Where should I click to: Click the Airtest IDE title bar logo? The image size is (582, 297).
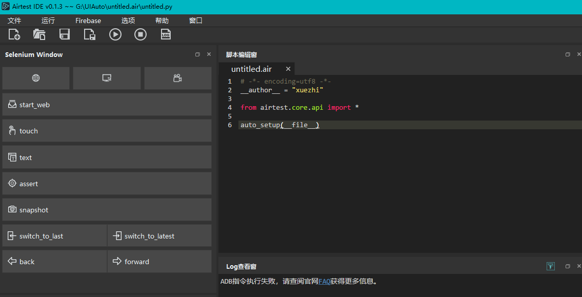(6, 6)
